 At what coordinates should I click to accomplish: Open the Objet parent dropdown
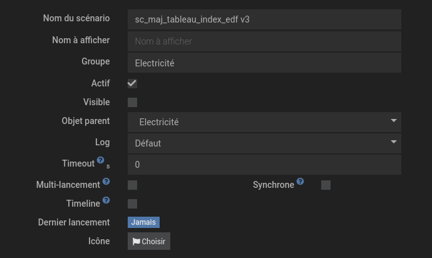pyautogui.click(x=264, y=122)
